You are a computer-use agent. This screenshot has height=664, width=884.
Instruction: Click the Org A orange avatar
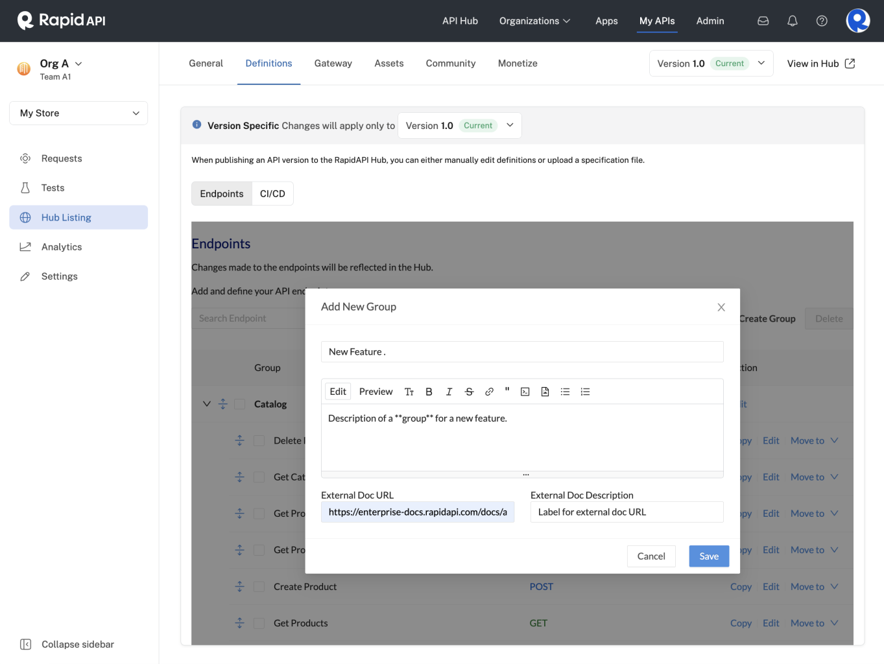[x=24, y=69]
